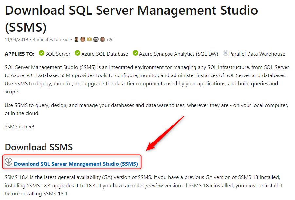Screen dimensions: 295x200
Task: Open the Download SQL Server Management Studio link
Action: pyautogui.click(x=76, y=164)
